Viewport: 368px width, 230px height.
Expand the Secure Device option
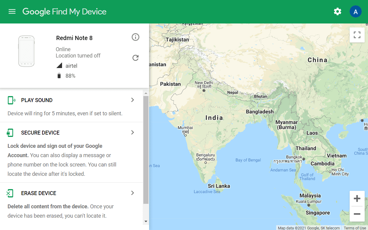coord(133,132)
